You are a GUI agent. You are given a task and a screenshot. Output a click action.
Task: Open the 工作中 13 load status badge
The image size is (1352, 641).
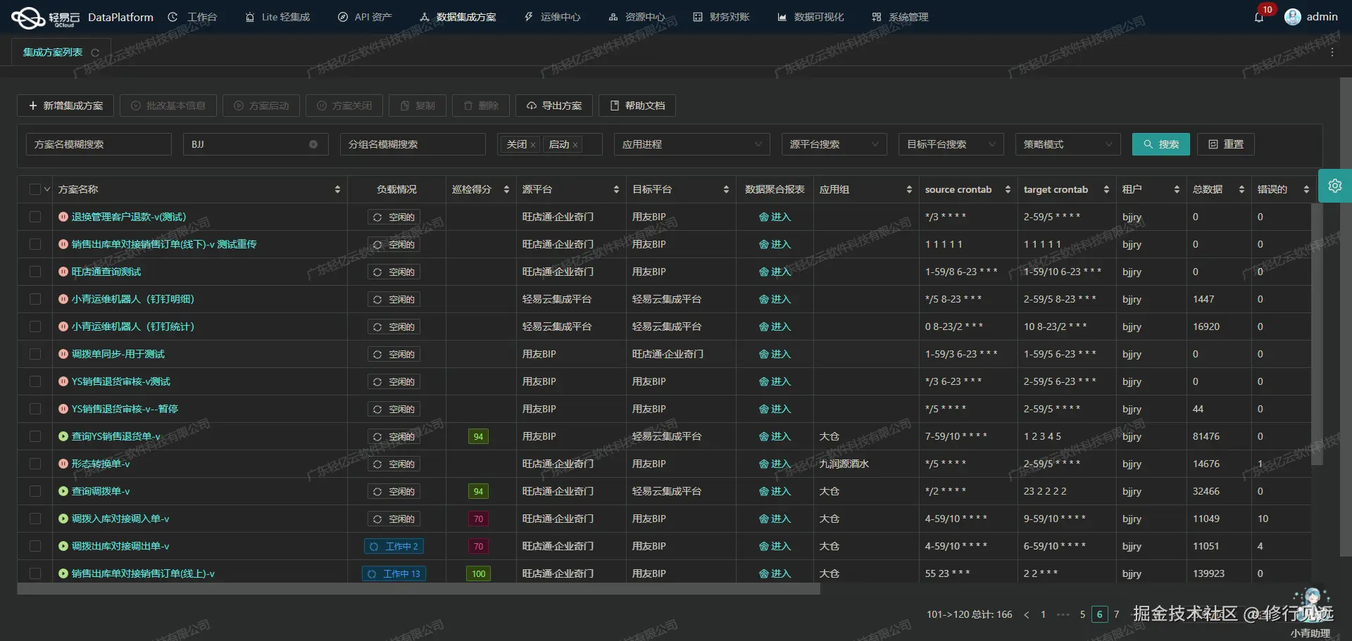pos(394,573)
